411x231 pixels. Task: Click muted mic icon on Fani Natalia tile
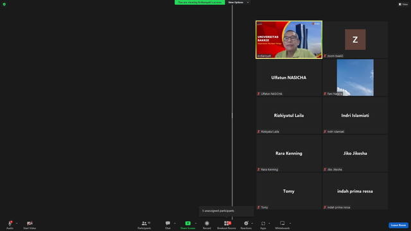coord(325,94)
